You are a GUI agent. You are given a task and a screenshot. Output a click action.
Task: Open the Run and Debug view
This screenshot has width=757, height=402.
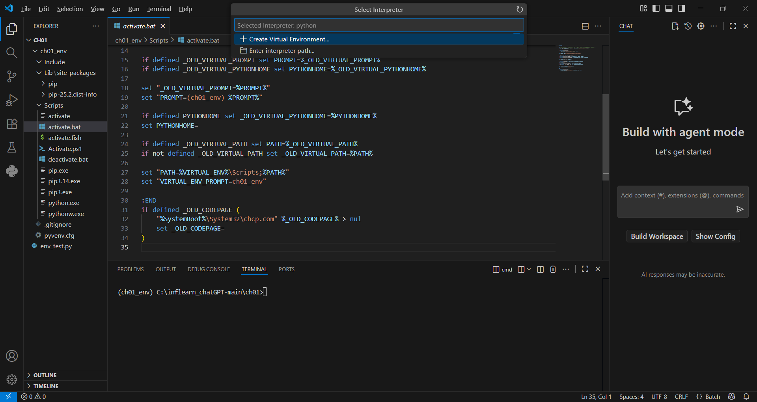point(12,100)
